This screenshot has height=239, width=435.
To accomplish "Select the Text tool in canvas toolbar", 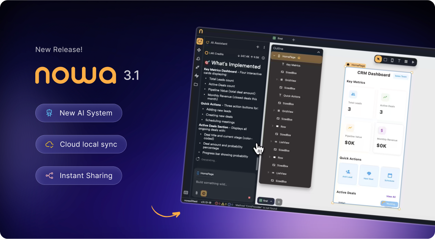I will coord(399,61).
